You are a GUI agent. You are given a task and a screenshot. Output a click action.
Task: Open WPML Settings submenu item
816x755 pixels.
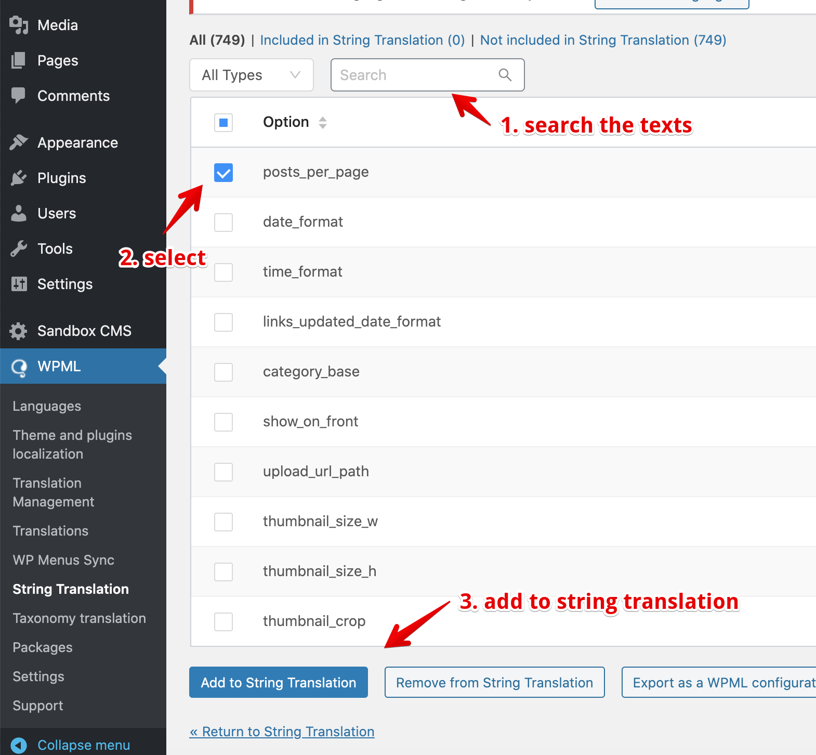38,676
